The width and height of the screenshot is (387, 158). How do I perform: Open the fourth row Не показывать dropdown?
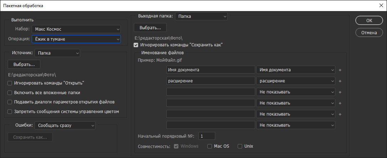[x=296, y=103]
